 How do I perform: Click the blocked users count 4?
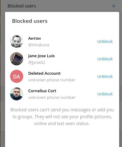pyautogui.click(x=114, y=6)
